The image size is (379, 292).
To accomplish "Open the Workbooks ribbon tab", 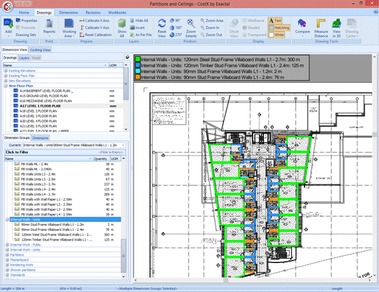I will pos(117,13).
